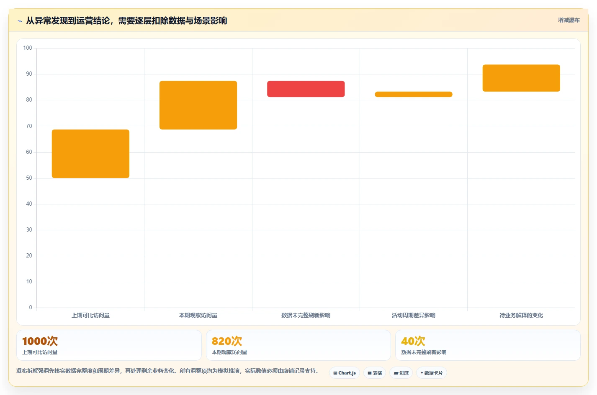Open the 40次 数据未完整刷新影响 card
The image size is (597, 395).
tap(488, 345)
